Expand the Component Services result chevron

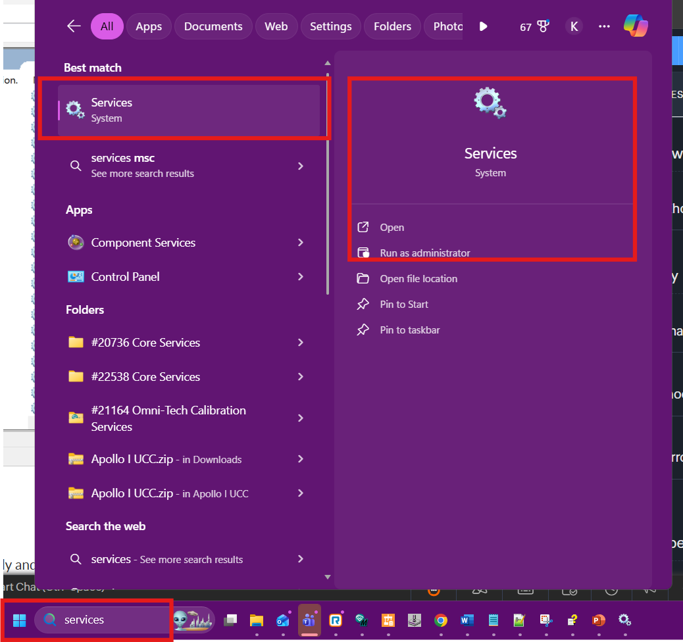pos(301,243)
